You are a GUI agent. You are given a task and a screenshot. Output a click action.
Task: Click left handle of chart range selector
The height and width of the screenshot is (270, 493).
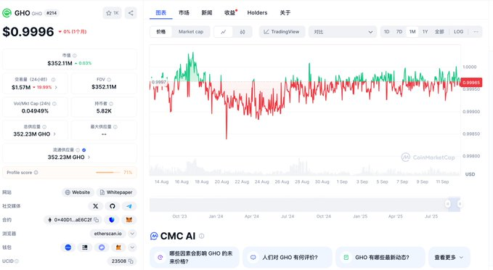(448, 204)
